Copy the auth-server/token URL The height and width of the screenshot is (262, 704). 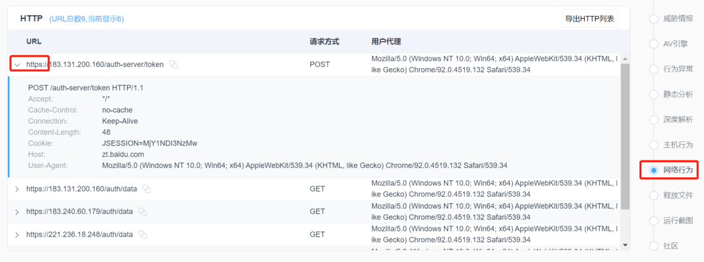pyautogui.click(x=173, y=65)
